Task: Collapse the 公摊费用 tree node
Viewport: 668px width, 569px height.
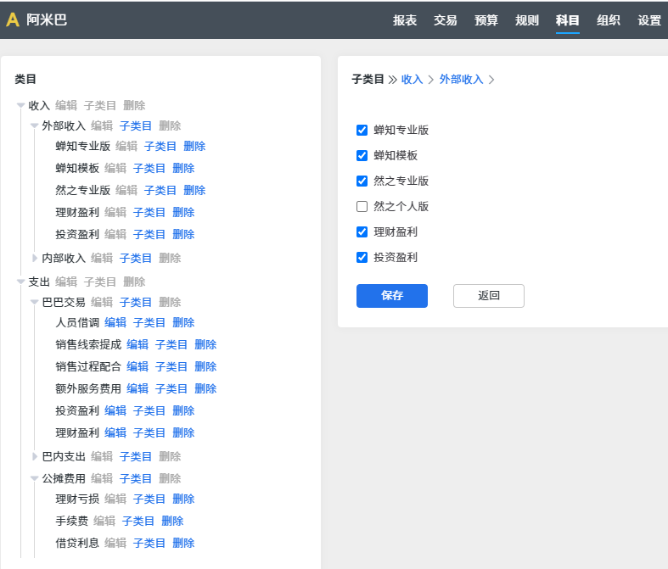Action: pyautogui.click(x=35, y=479)
